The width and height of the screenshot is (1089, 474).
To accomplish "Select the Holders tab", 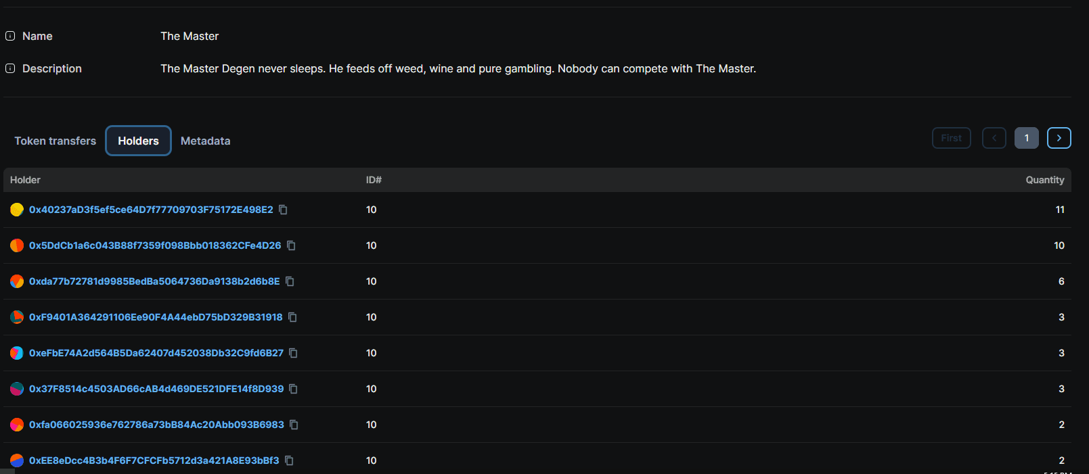I will [138, 141].
